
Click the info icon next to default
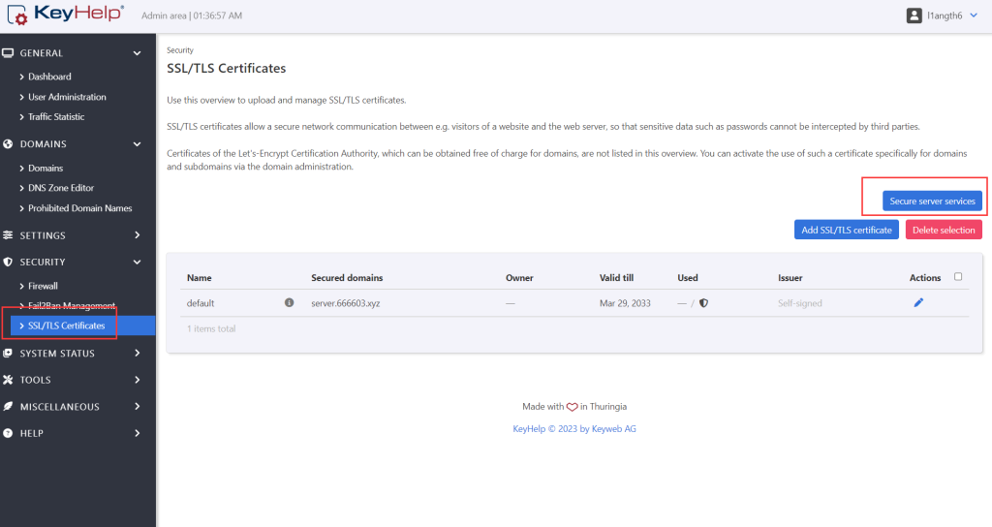289,303
